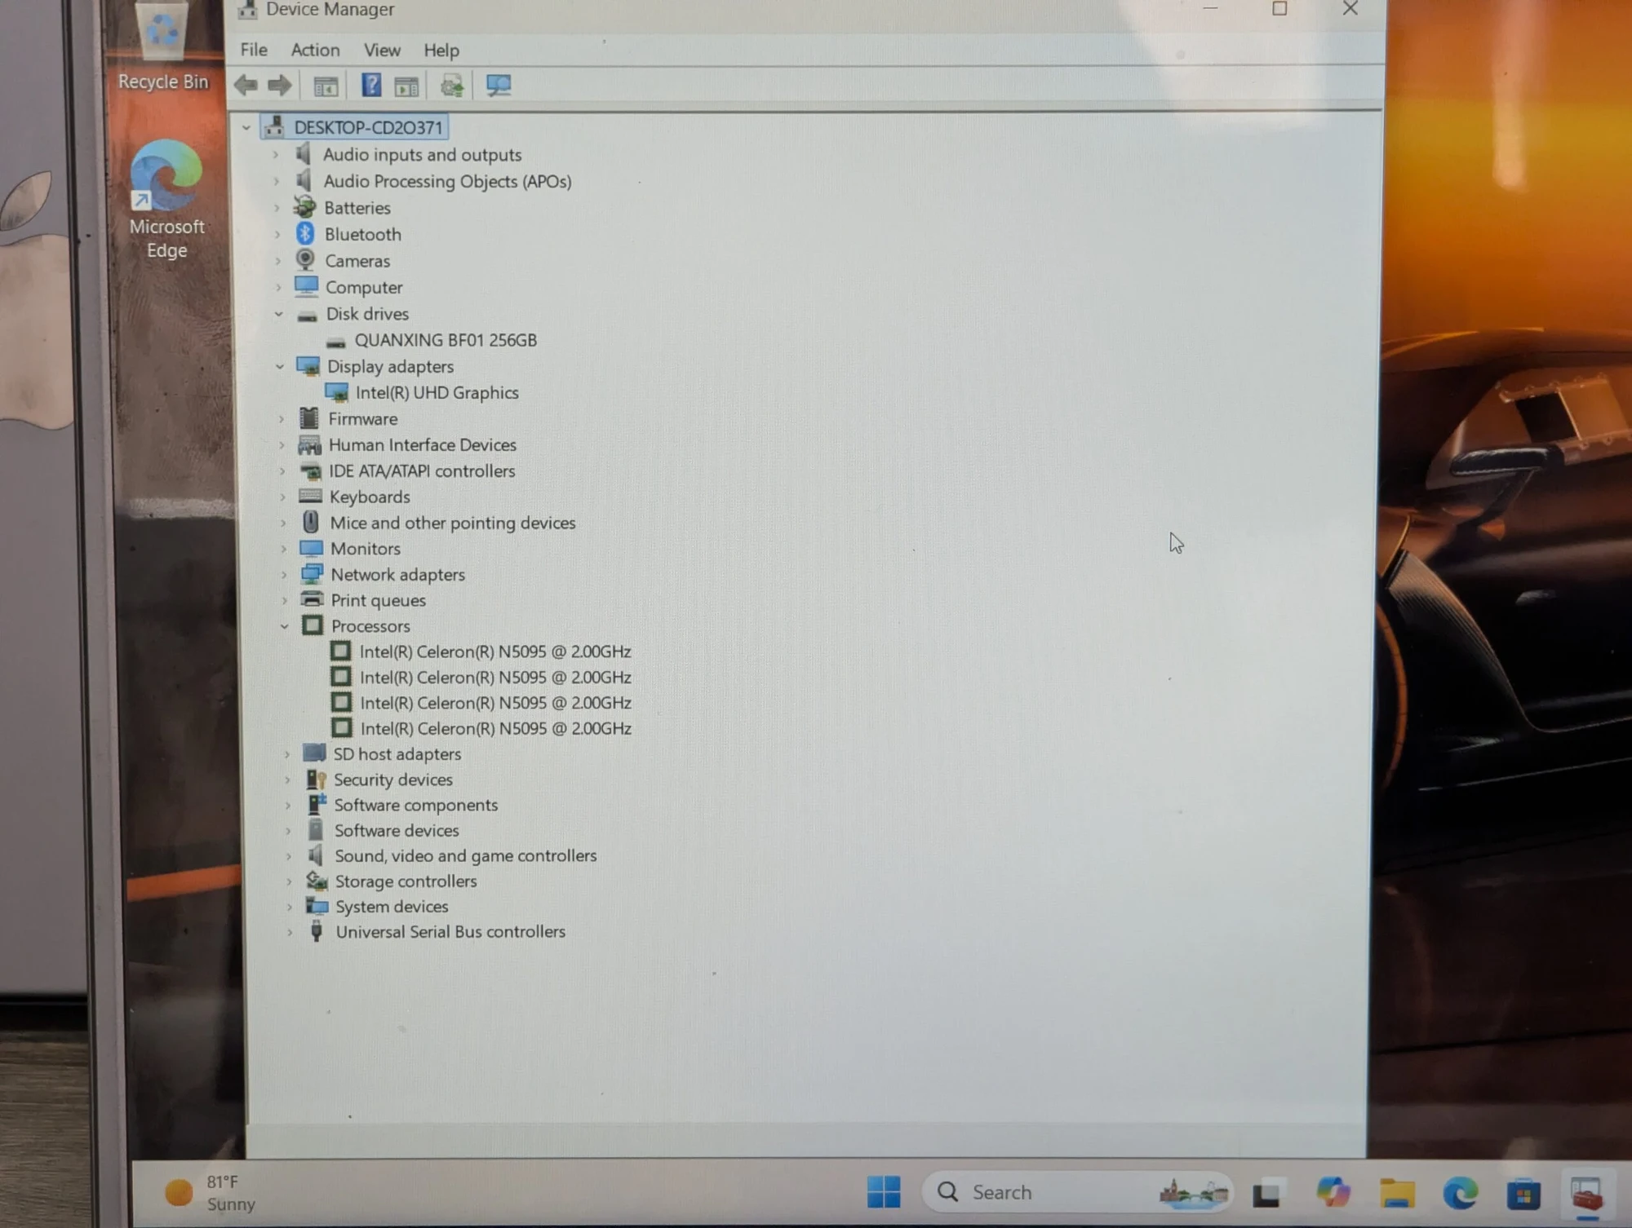Select the Storage controllers icon
This screenshot has height=1228, width=1632.
317,881
